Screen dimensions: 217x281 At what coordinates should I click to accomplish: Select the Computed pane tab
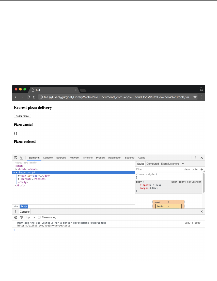(x=152, y=164)
